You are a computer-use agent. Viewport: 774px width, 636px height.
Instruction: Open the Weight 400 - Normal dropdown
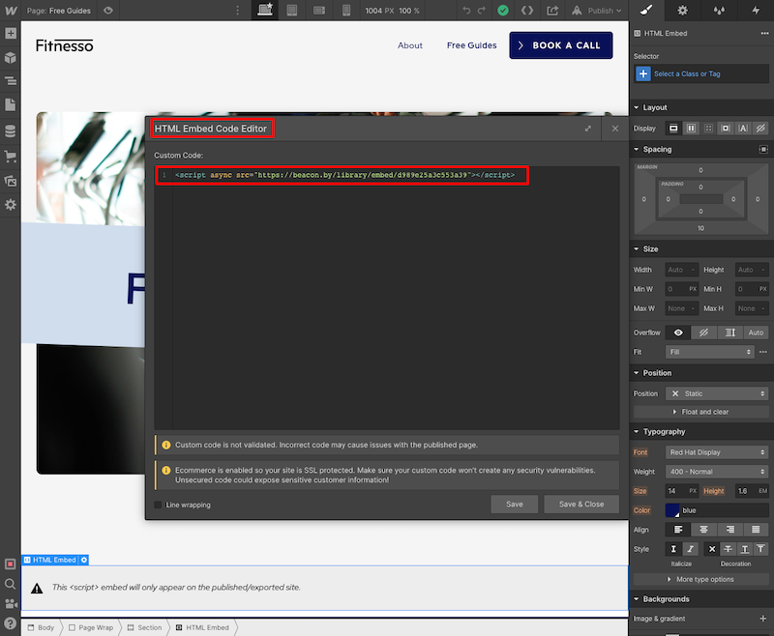(x=717, y=472)
